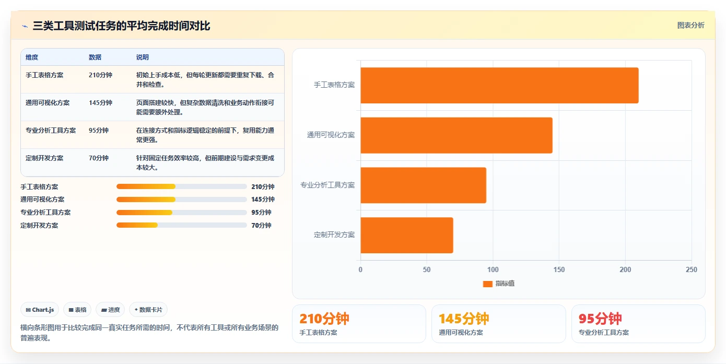
Task: Click the 50 tick on the x-axis
Action: tap(427, 270)
